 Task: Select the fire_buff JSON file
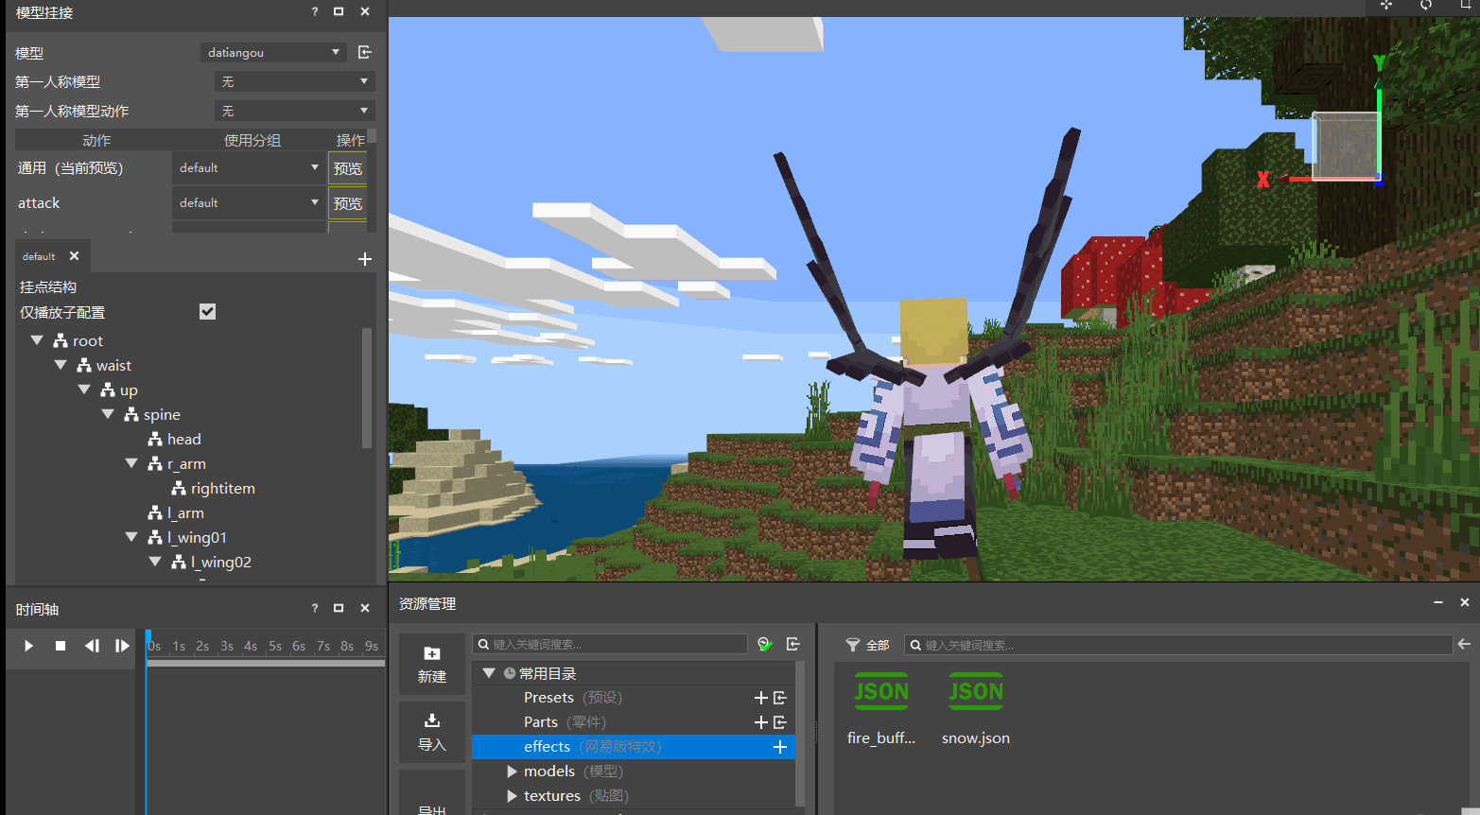point(881,709)
